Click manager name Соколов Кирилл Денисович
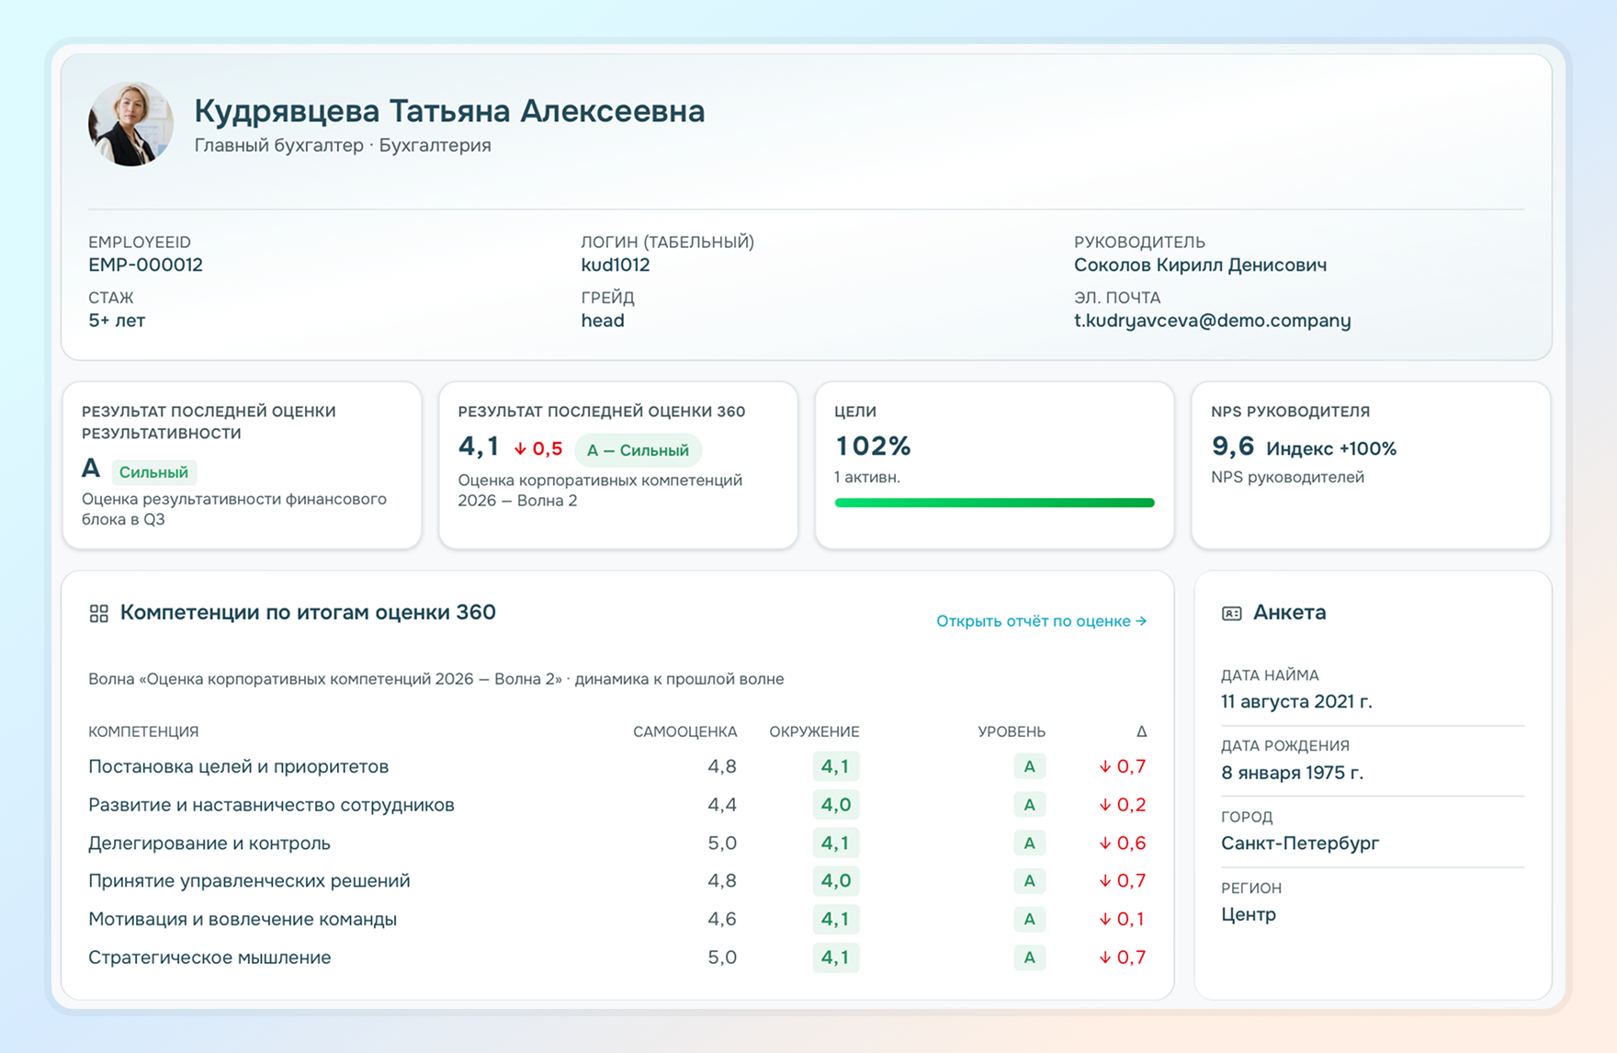1617x1053 pixels. tap(1200, 265)
